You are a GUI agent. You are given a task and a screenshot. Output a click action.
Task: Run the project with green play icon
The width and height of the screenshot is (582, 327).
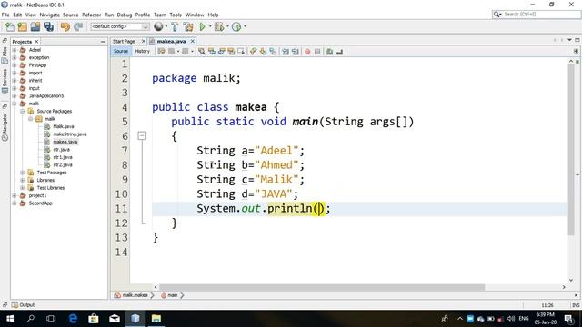(x=202, y=26)
